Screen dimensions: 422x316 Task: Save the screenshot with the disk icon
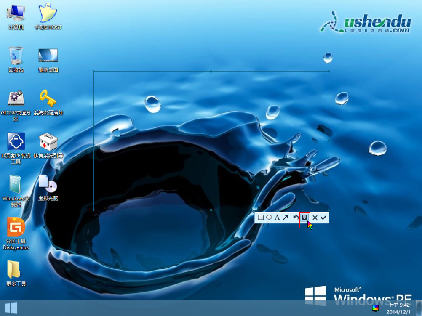pos(304,218)
